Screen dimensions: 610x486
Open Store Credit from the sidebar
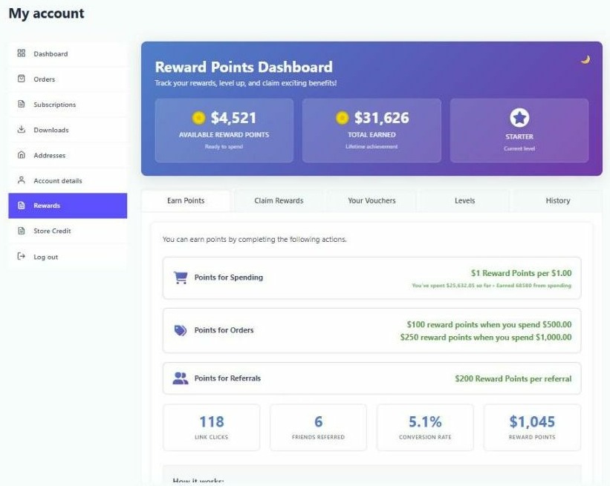pyautogui.click(x=68, y=231)
